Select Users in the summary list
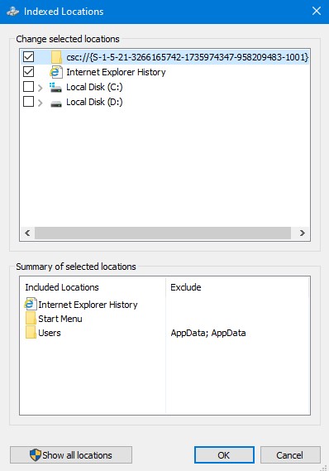The height and width of the screenshot is (471, 329). pos(50,333)
